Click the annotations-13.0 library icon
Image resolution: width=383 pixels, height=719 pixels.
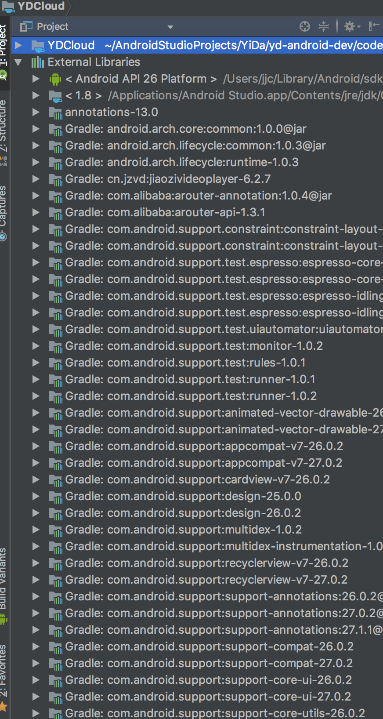(x=55, y=113)
